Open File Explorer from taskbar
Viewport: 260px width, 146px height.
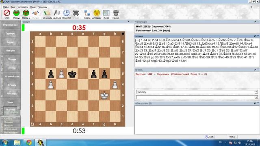[x=17, y=142]
